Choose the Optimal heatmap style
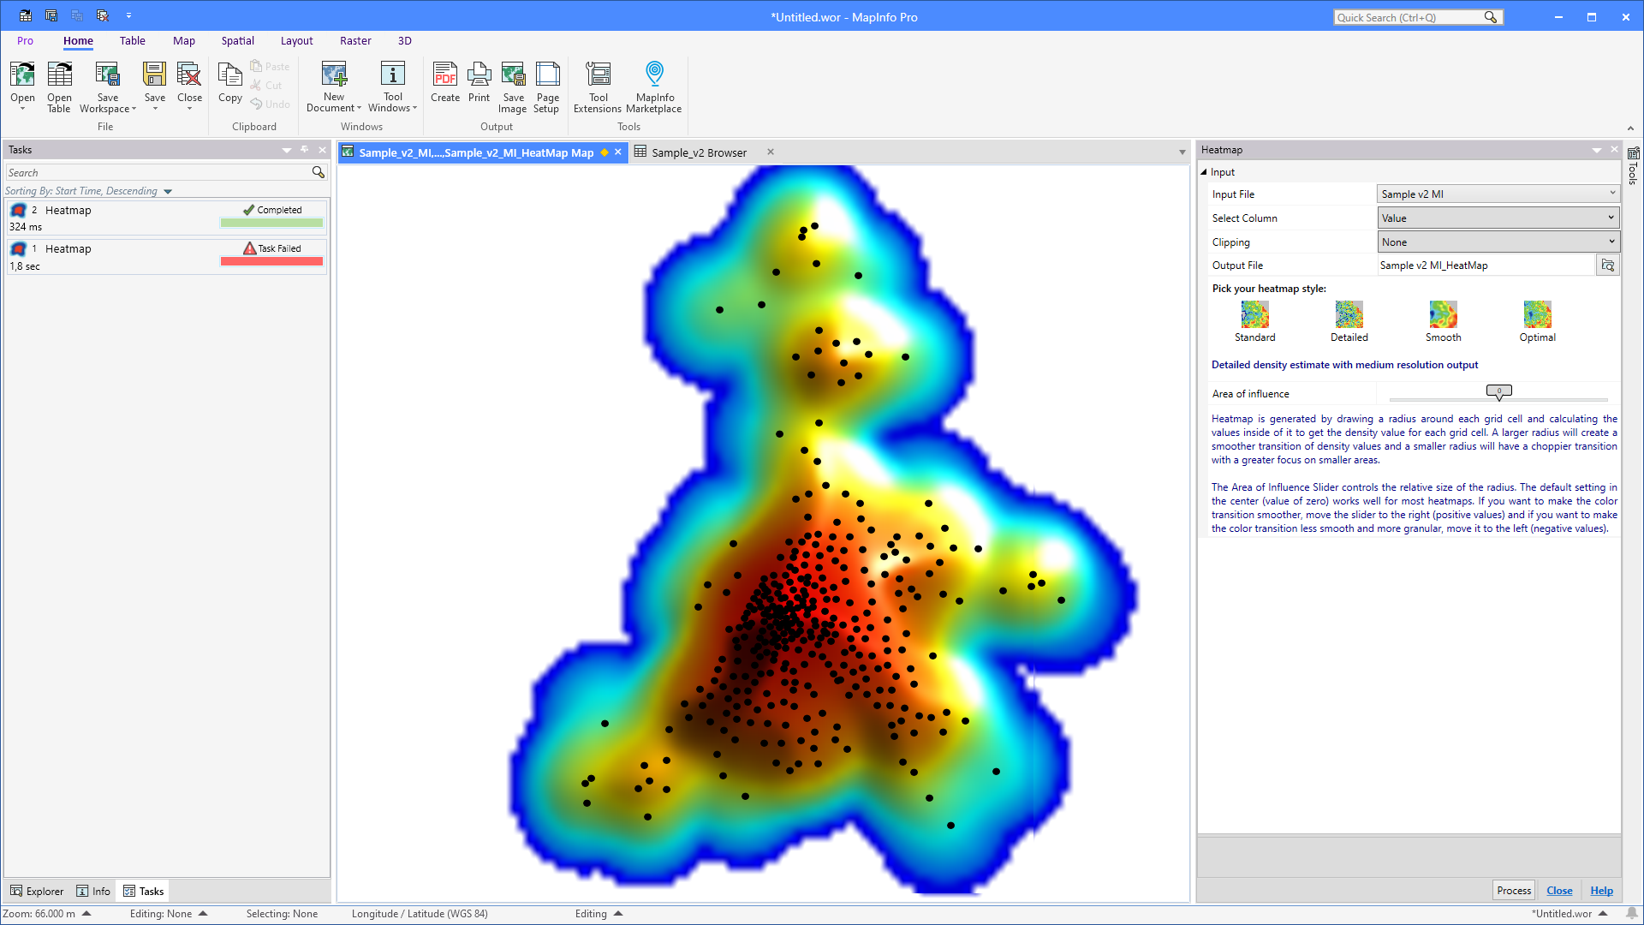This screenshot has height=925, width=1644. point(1537,315)
